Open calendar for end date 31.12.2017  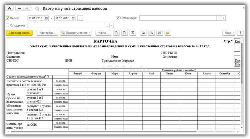pyautogui.click(x=73, y=18)
